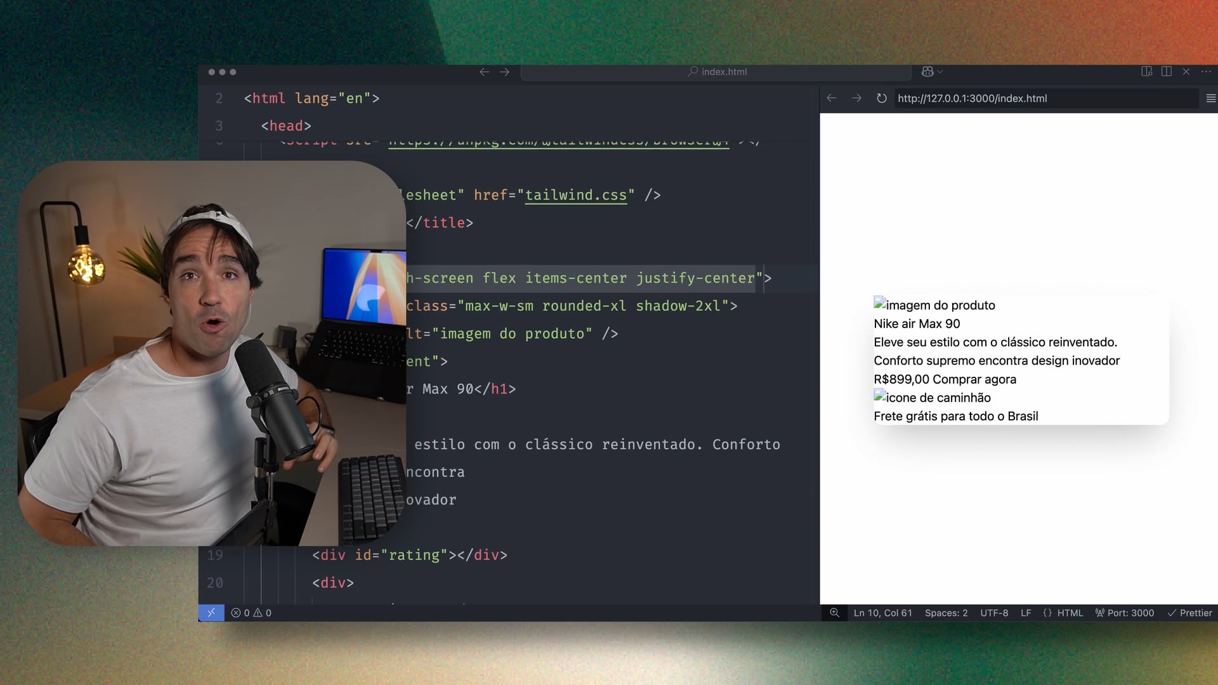Click the open preview to side icon
This screenshot has height=685, width=1218.
click(x=1146, y=71)
